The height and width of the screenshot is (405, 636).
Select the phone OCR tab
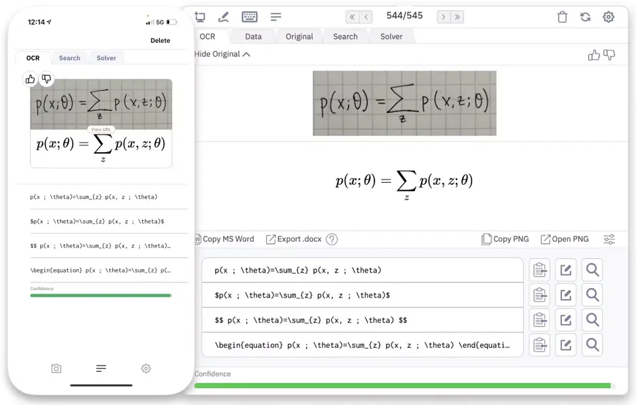point(33,58)
